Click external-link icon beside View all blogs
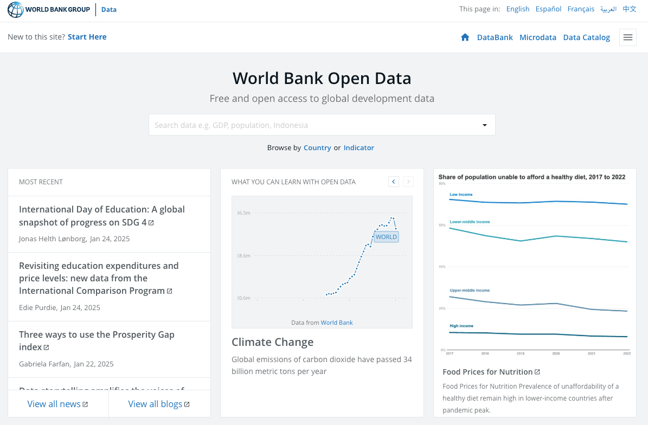The height and width of the screenshot is (425, 648). click(187, 405)
